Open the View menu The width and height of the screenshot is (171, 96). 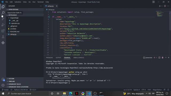point(25,2)
